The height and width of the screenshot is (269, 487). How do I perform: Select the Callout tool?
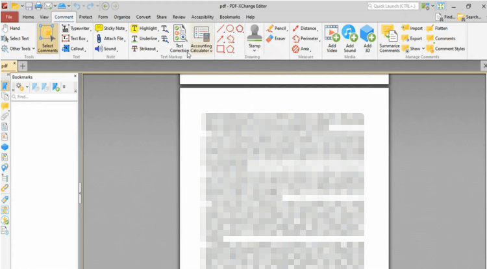(x=74, y=49)
